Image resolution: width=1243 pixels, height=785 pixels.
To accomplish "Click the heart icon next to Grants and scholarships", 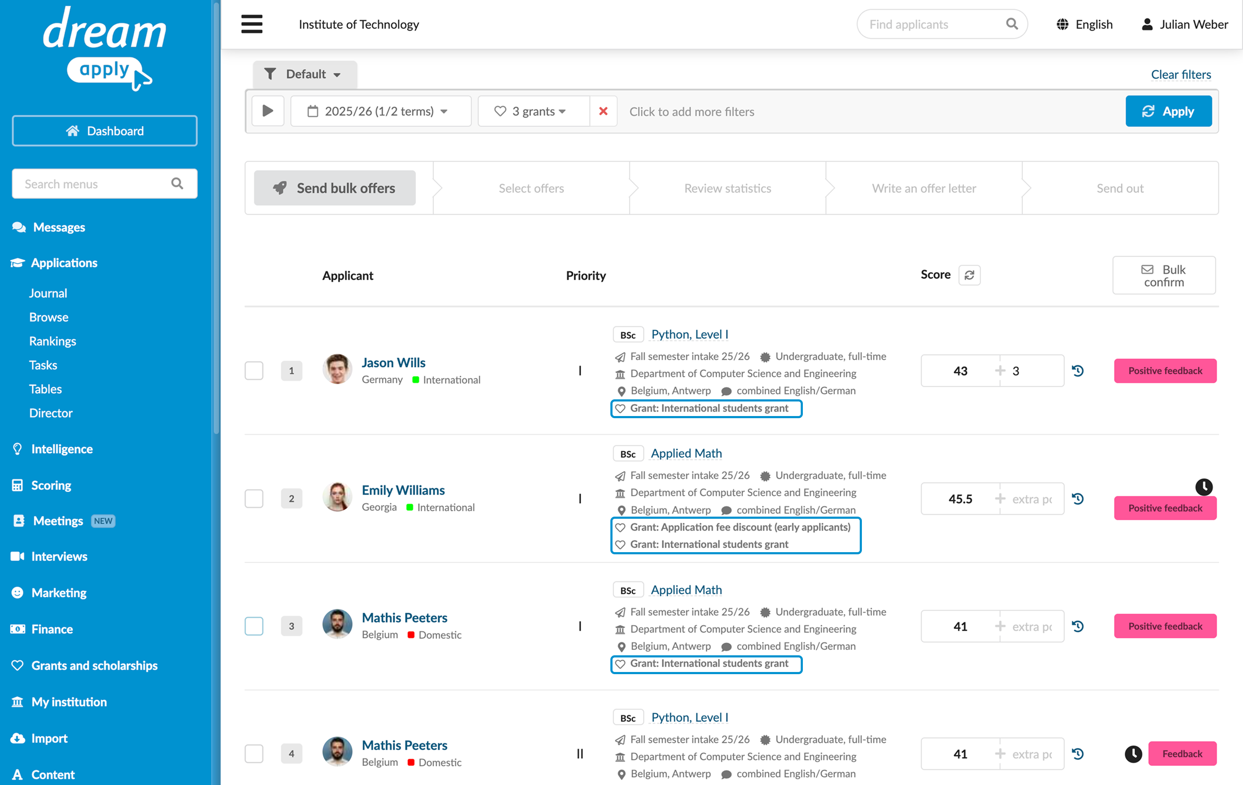I will 18,665.
